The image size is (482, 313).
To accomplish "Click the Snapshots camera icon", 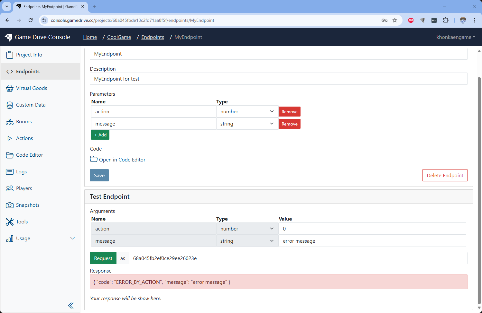I will tap(10, 205).
